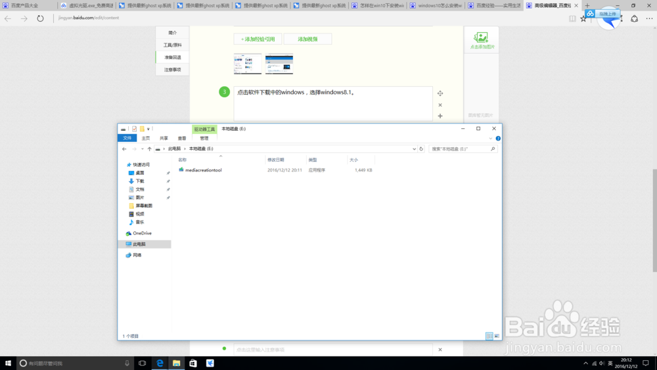657x370 pixels.
Task: Select OneDrive in navigation pane
Action: [x=142, y=233]
